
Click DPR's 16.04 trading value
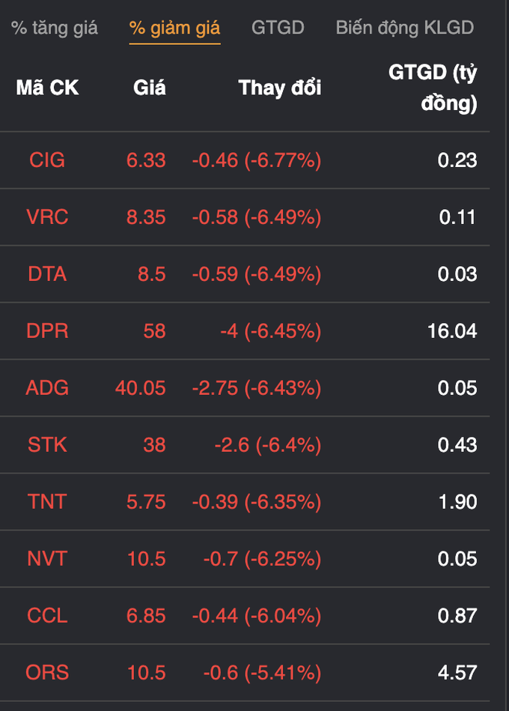point(452,331)
